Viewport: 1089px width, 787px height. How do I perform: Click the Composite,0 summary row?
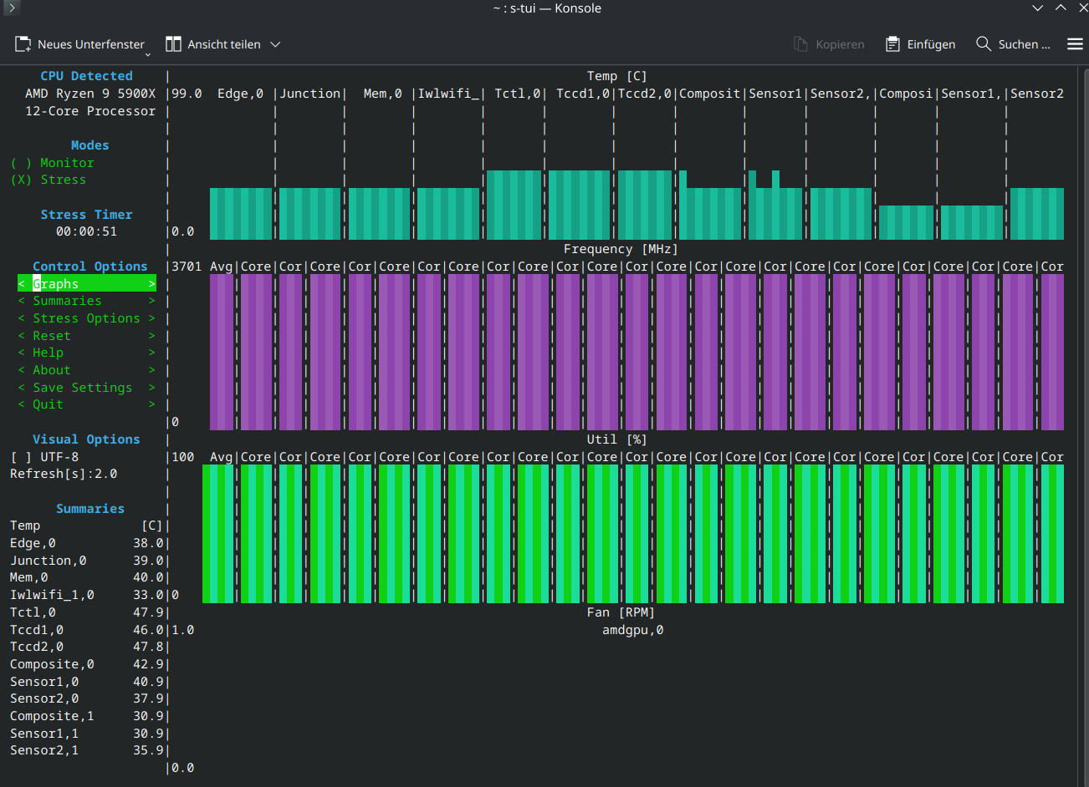[87, 664]
